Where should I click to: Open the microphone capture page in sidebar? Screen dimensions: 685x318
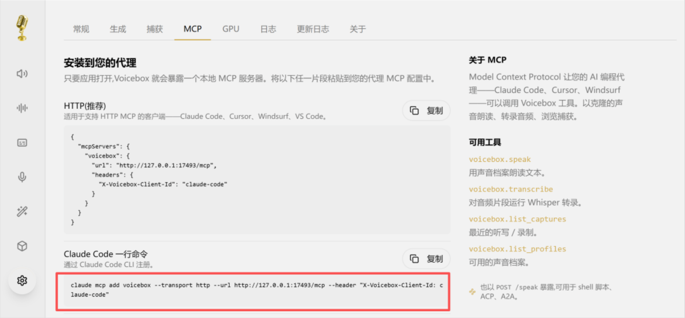(x=22, y=177)
